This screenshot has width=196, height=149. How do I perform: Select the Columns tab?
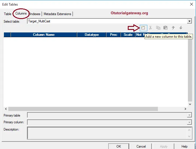(x=21, y=13)
